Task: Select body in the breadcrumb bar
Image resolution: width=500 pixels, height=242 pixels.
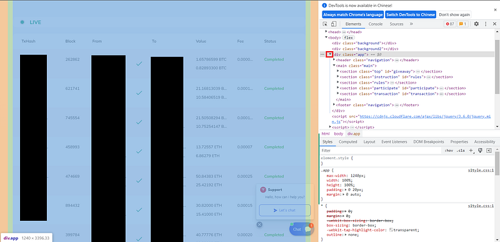Action: 338,133
